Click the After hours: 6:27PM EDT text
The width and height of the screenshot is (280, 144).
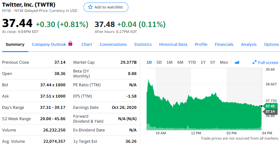116,32
